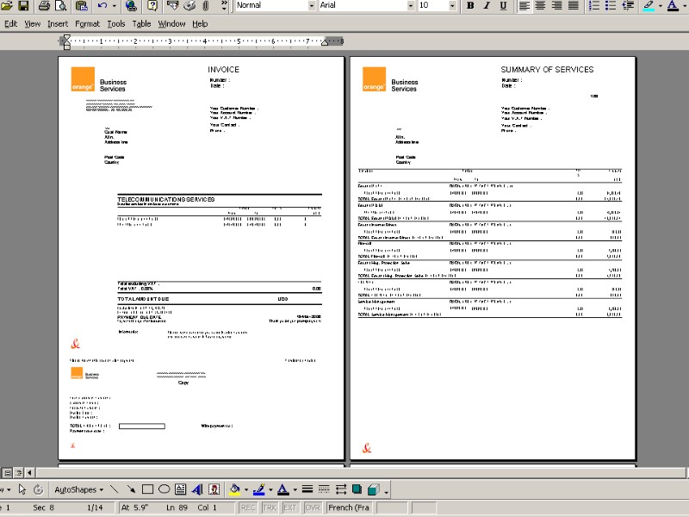Open Print Preview from toolbar
The width and height of the screenshot is (689, 517).
60,6
